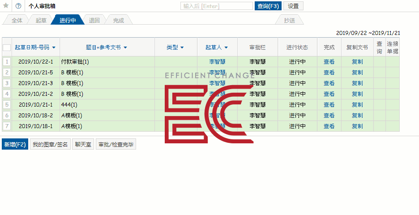Click 查看 link for 2019/10/22-1
419x215 pixels.
pyautogui.click(x=329, y=62)
